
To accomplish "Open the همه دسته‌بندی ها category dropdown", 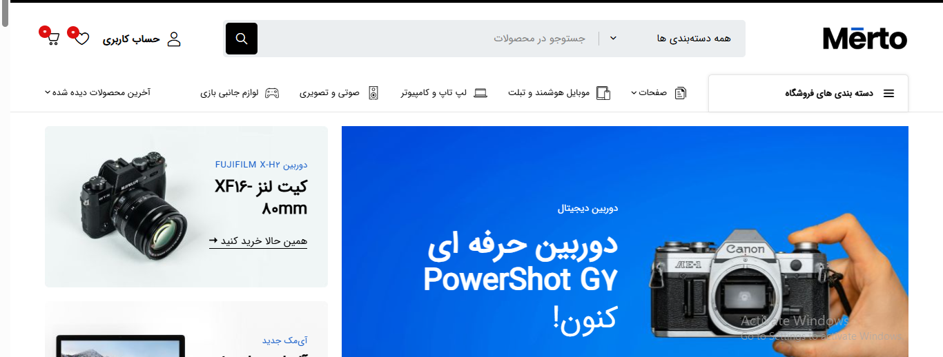I will click(670, 39).
